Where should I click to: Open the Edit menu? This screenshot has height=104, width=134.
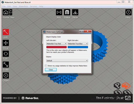coord(9,6)
